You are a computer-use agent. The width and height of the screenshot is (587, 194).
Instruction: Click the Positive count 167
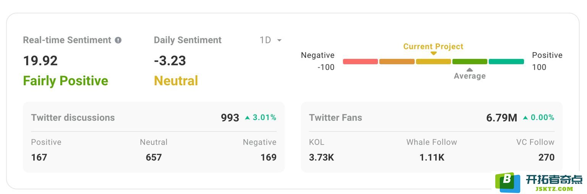(x=39, y=157)
